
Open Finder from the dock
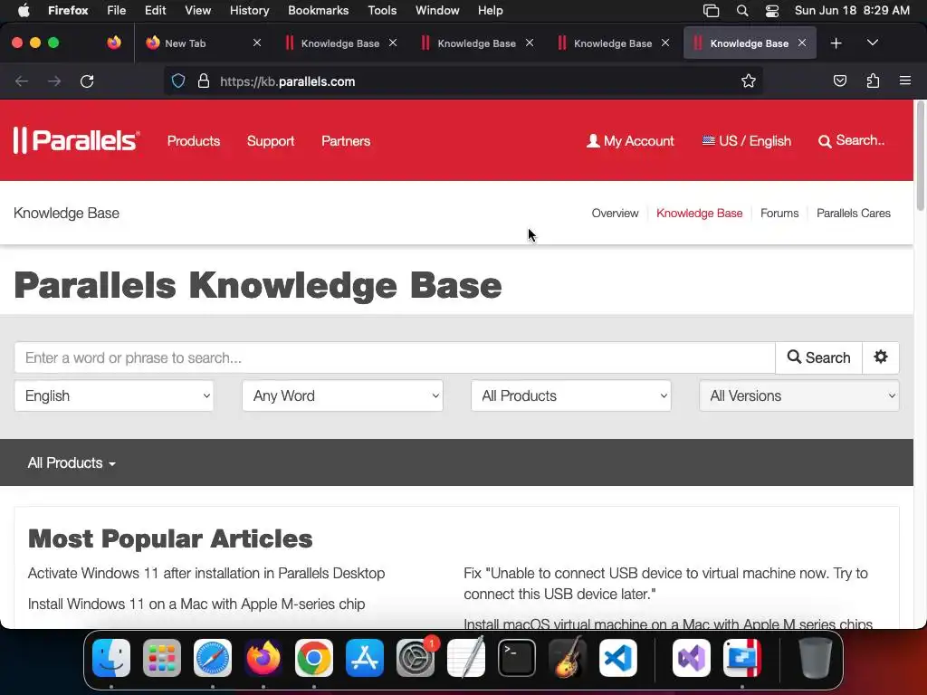(111, 658)
